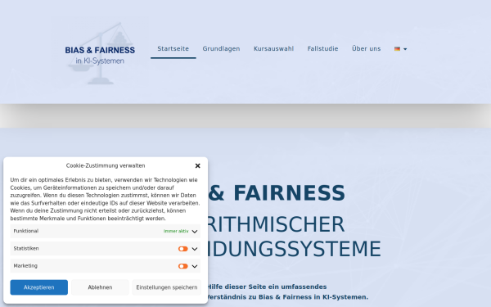This screenshot has height=307, width=491.
Task: Open the Über uns menu item
Action: click(367, 49)
